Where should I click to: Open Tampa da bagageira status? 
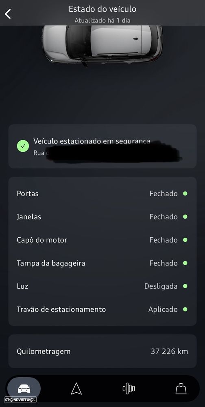102,263
